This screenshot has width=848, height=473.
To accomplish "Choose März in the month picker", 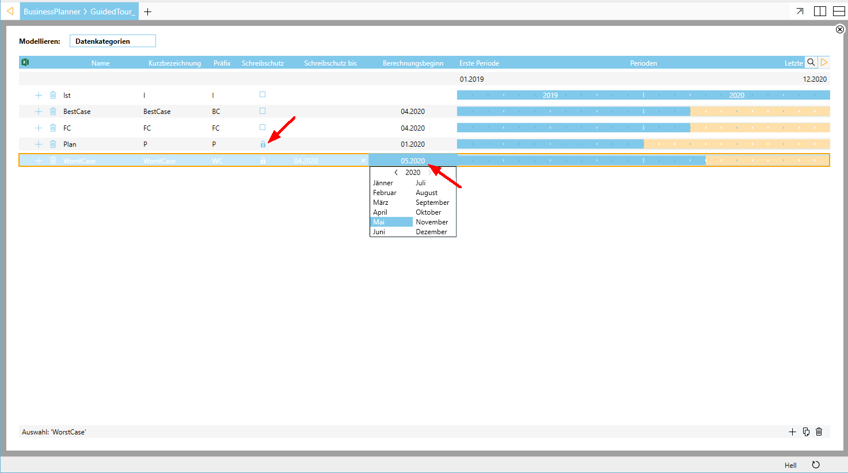I will (x=381, y=203).
